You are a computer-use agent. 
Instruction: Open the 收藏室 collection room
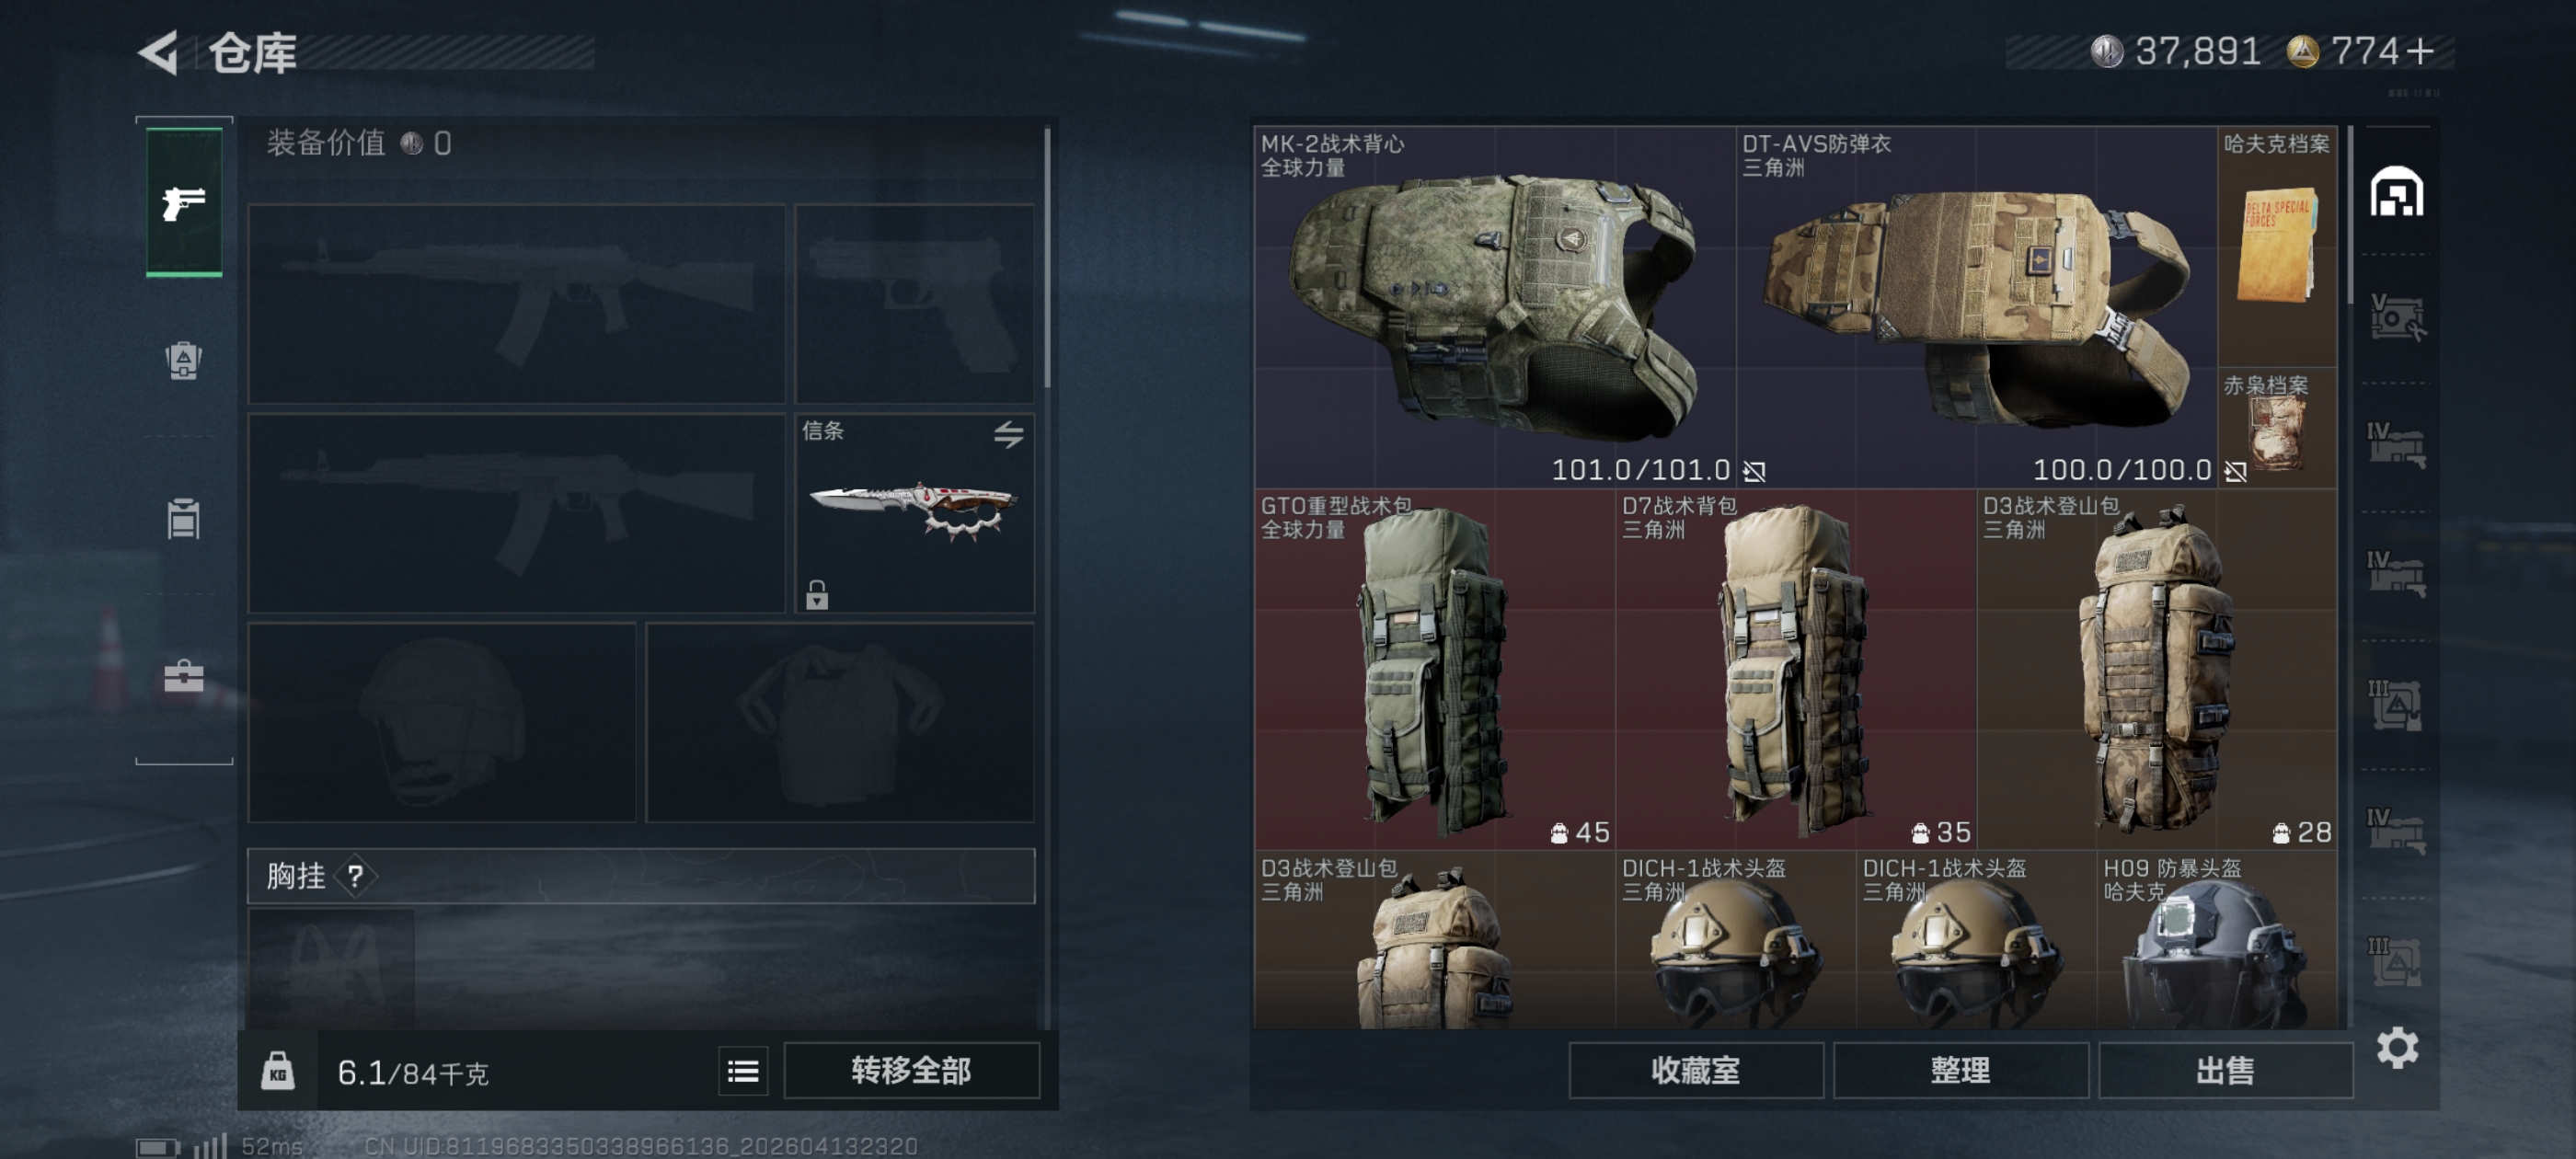[x=1695, y=1072]
